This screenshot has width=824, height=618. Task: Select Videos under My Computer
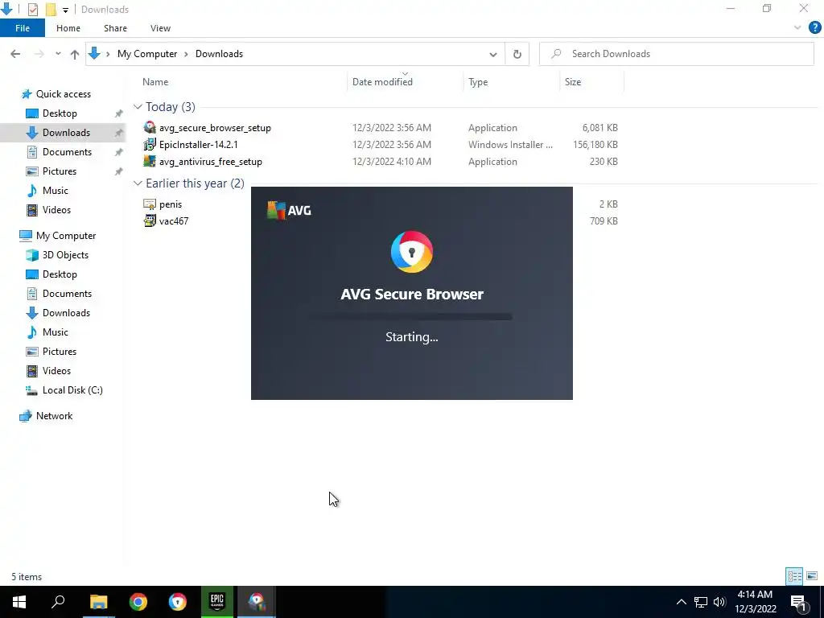[x=56, y=371]
